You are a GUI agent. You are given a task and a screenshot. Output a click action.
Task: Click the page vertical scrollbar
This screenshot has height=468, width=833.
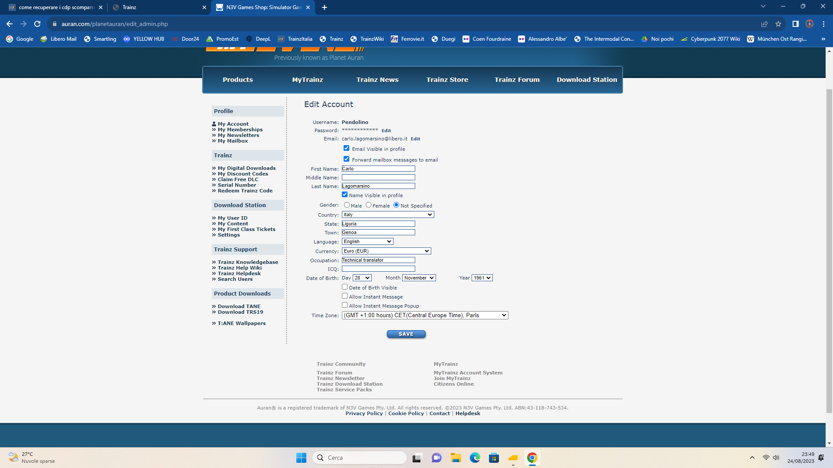829,251
